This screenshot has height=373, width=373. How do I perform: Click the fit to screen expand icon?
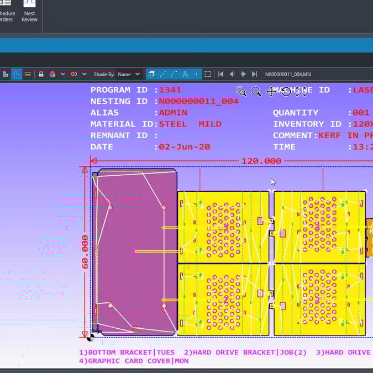pyautogui.click(x=301, y=92)
